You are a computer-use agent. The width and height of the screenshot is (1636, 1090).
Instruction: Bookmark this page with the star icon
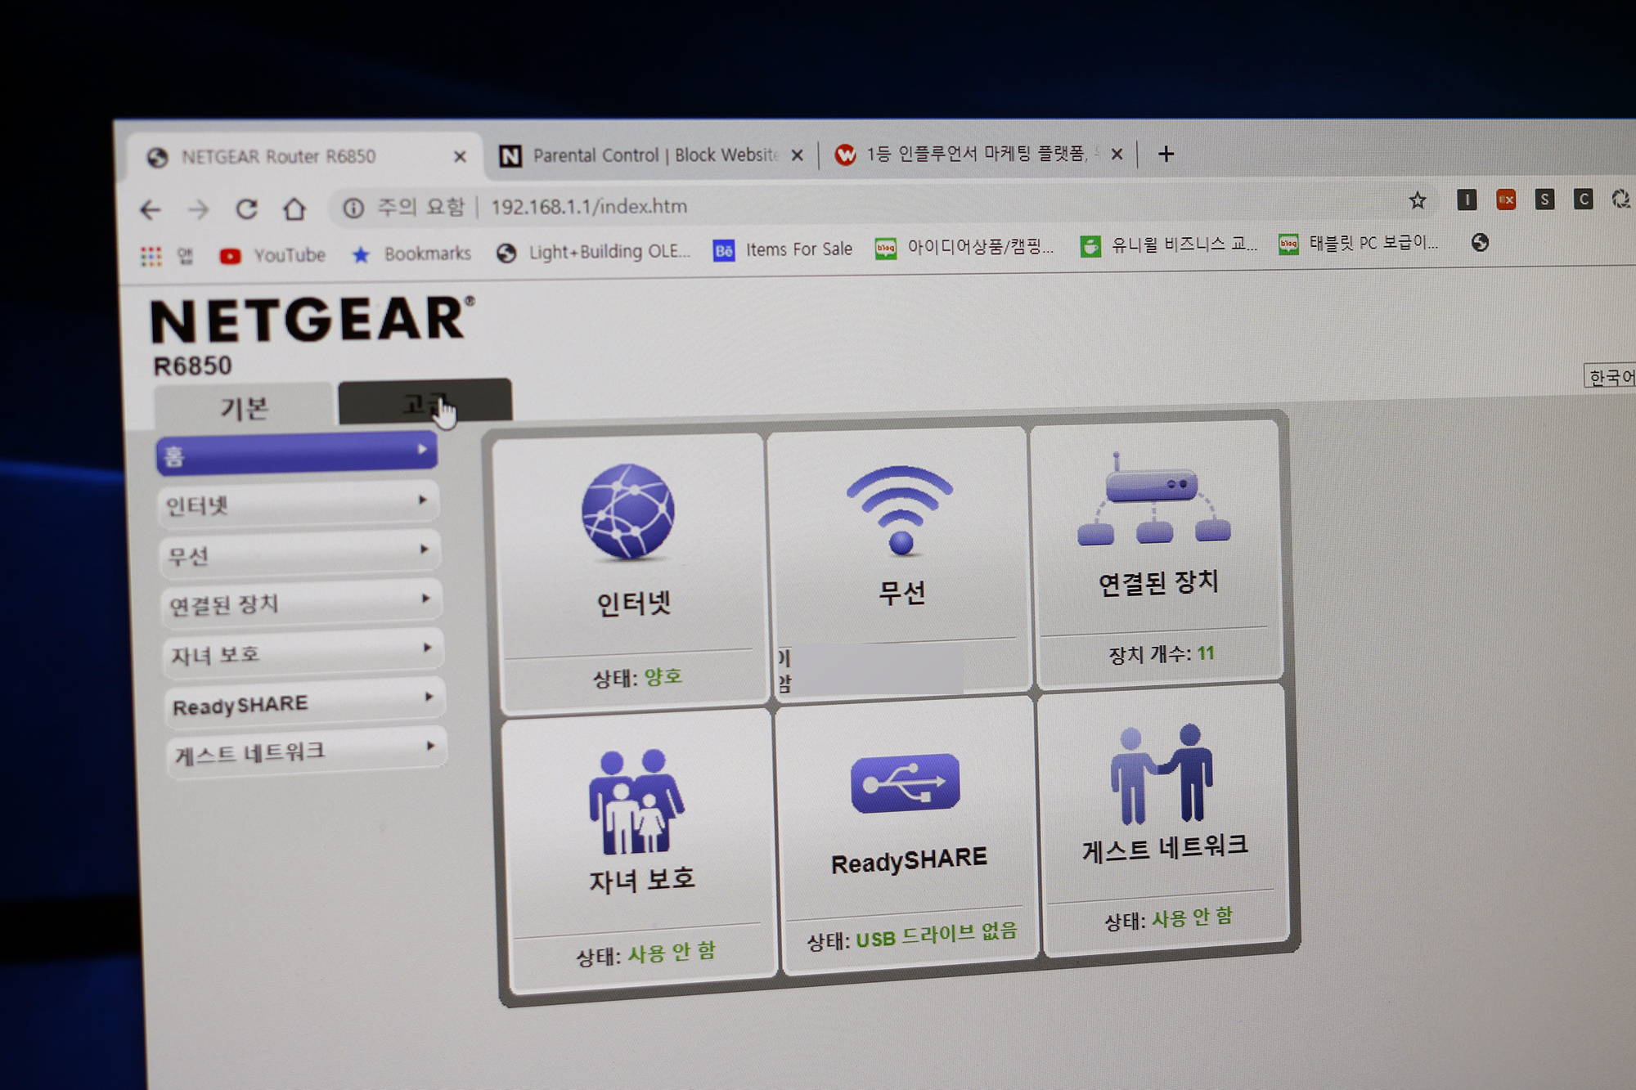pyautogui.click(x=1417, y=200)
